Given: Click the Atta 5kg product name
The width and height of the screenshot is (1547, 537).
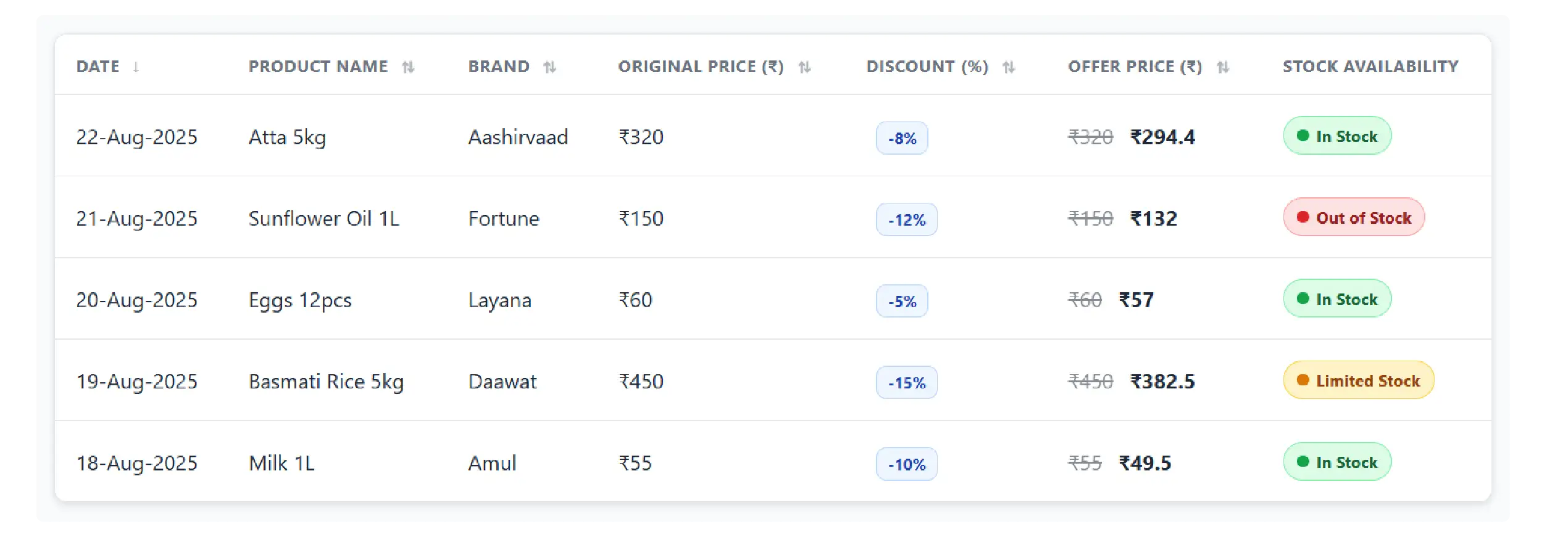Looking at the screenshot, I should [287, 137].
